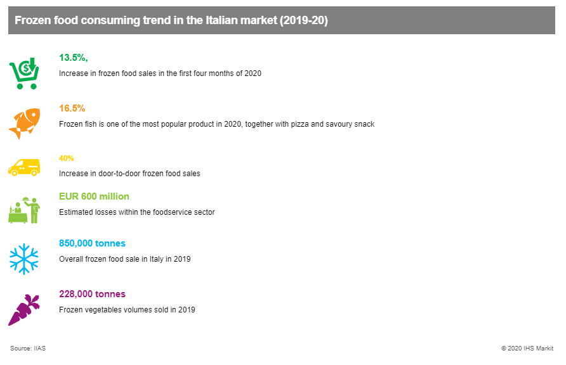Click the frozen fish popularity description
Screen dimensions: 566x365
tap(216, 124)
